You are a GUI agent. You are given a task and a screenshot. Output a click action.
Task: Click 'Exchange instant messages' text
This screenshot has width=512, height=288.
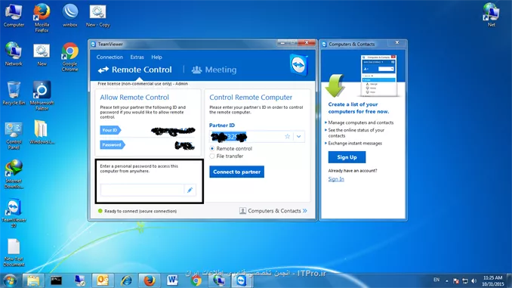[x=355, y=143]
